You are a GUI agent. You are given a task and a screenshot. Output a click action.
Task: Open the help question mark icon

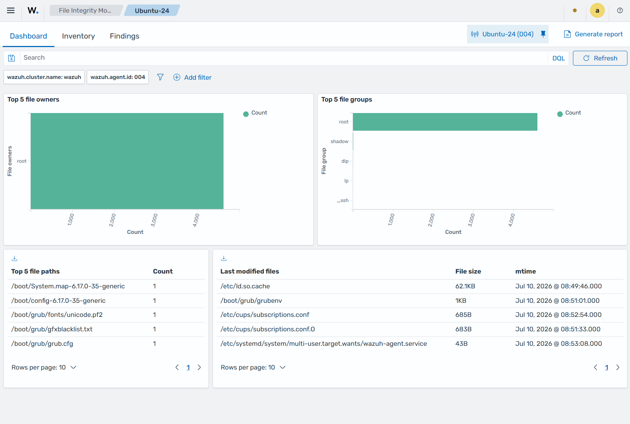[x=620, y=10]
